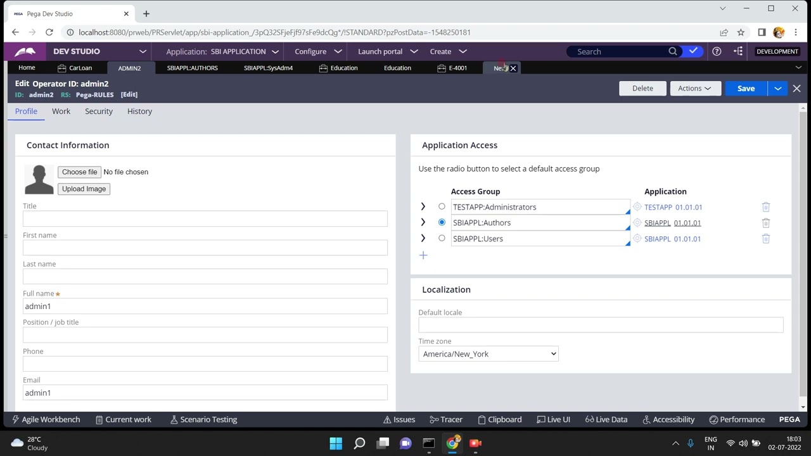The width and height of the screenshot is (811, 456).
Task: Toggle Live UI inspector
Action: click(x=553, y=419)
